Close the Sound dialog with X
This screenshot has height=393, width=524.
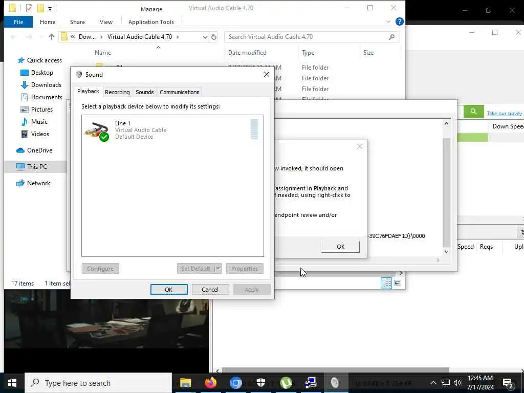point(266,74)
